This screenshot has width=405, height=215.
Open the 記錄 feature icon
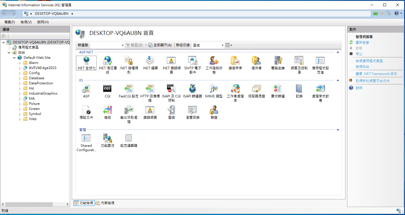click(x=299, y=91)
